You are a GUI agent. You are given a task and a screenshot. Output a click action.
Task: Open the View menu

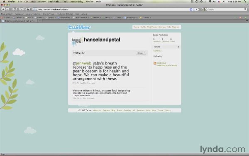coord(33,1)
